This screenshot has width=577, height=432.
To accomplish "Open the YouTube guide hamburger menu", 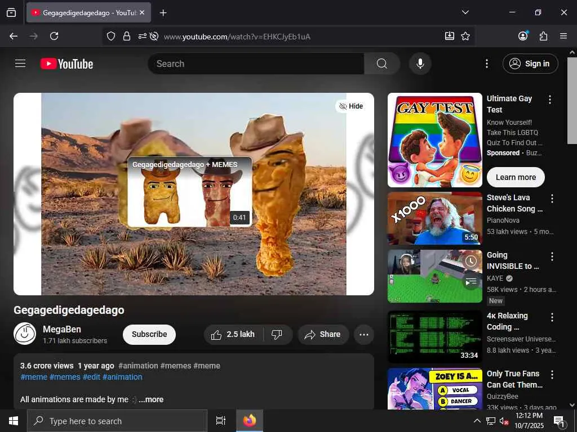I will [20, 64].
